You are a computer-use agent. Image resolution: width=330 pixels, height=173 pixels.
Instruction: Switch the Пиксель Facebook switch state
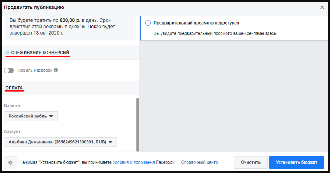point(9,70)
